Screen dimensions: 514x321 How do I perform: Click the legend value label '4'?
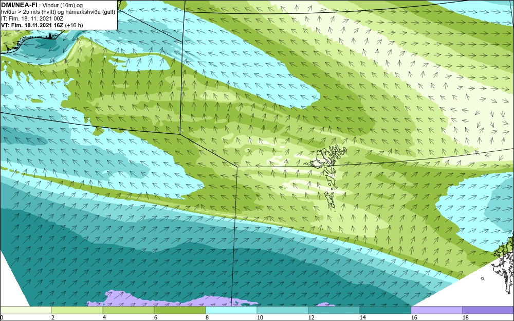(104, 317)
